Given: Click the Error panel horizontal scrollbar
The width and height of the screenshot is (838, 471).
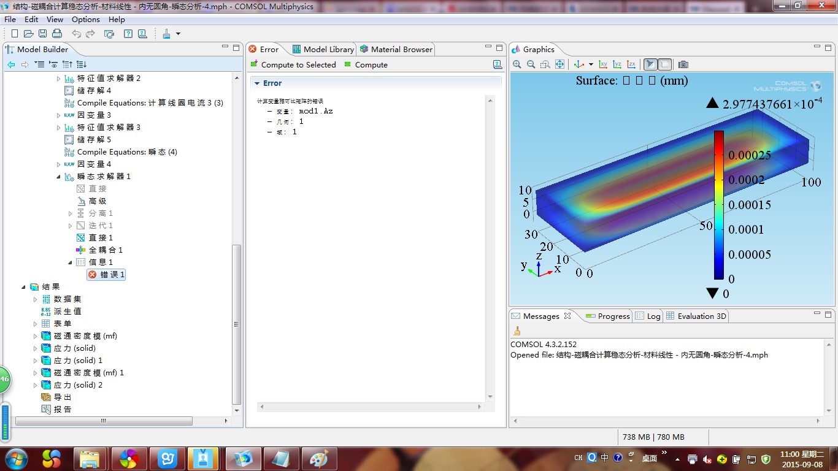Looking at the screenshot, I should click(x=372, y=407).
